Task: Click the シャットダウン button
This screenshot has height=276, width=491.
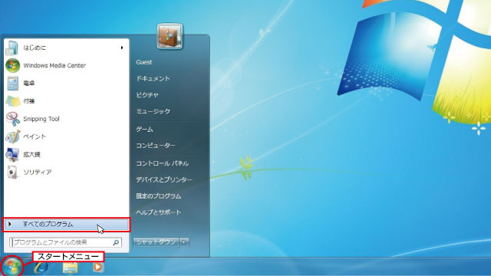Action: click(x=156, y=242)
